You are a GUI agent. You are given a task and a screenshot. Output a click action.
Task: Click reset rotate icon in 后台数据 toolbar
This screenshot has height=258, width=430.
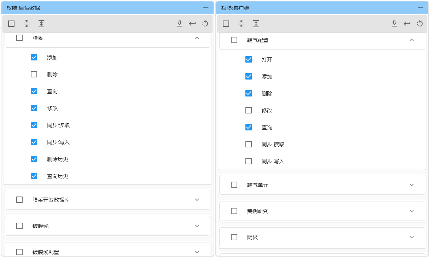[x=205, y=24]
